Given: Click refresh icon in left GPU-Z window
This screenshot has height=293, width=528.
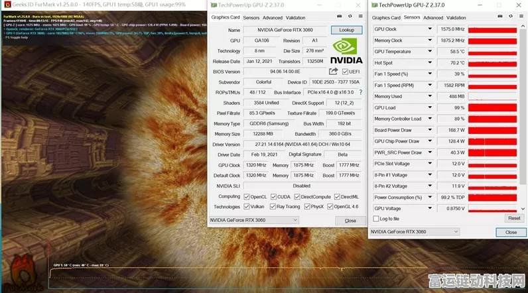Looking at the screenshot, I should click(x=350, y=17).
